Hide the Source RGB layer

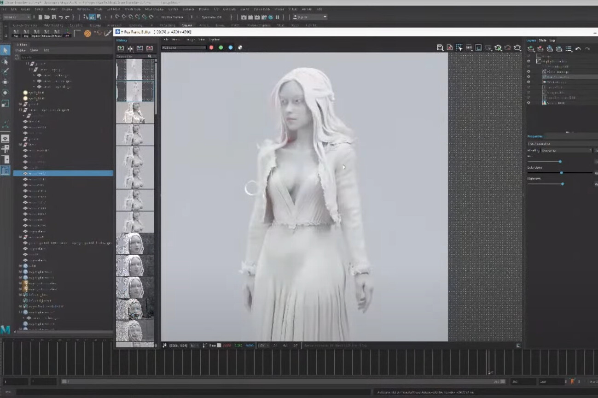click(528, 103)
